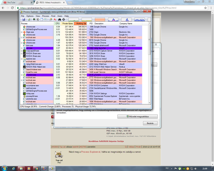
Task: Click the Save toolbar icon in Process Explorer
Action: [24, 20]
